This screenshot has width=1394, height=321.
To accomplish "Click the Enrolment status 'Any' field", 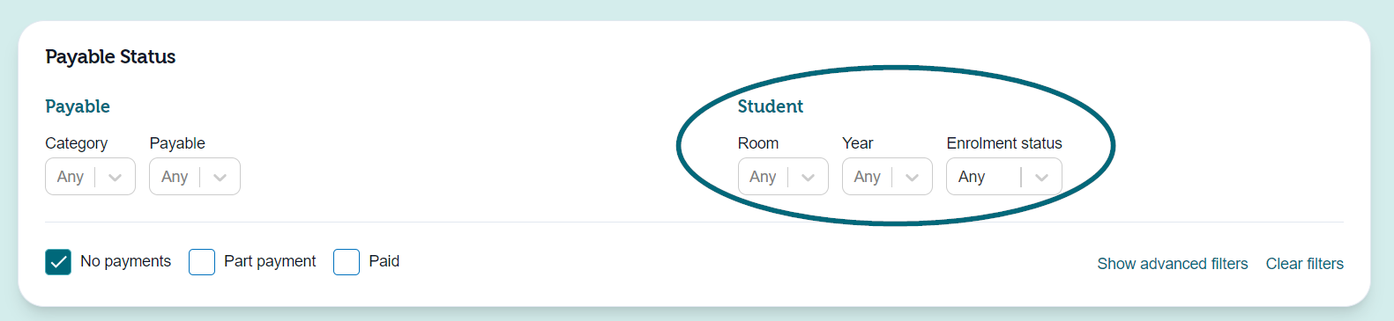I will pos(1004,177).
